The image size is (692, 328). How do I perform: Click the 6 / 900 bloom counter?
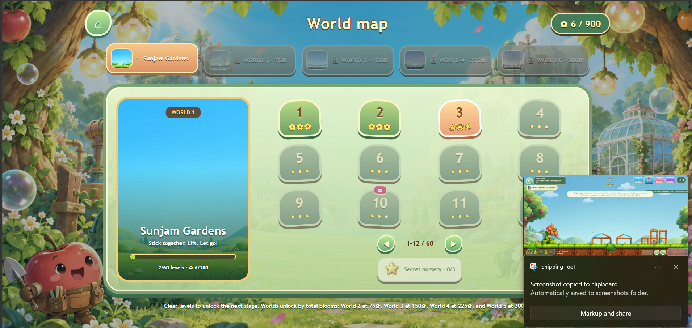pos(580,24)
